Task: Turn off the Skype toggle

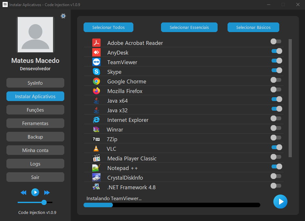Action: point(277,70)
